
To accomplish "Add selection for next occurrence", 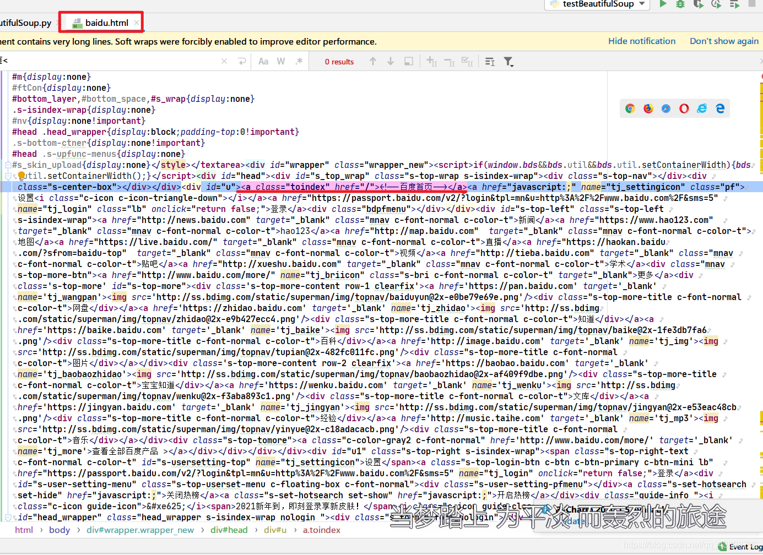I will pos(432,61).
